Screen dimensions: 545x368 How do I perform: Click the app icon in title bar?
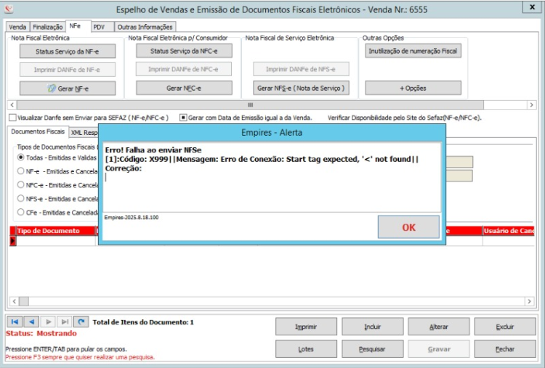[9, 9]
